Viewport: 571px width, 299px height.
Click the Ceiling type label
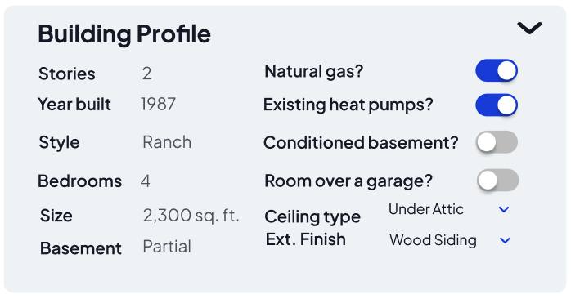point(312,217)
